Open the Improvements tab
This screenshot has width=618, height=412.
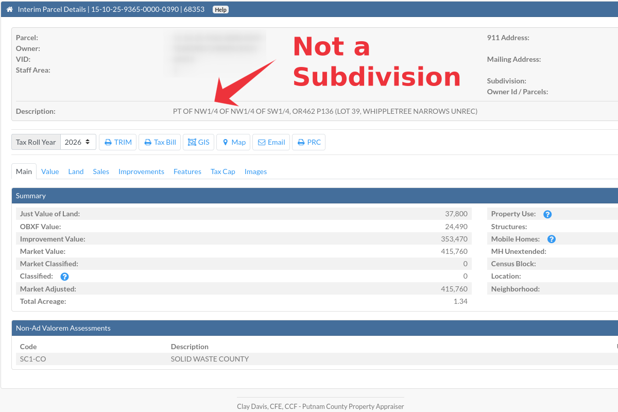(141, 171)
